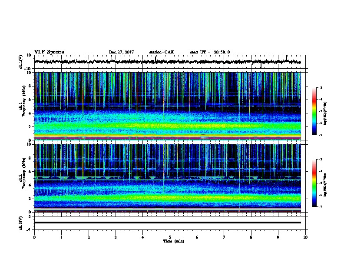
Task: Click the ch.2 color scale log(PSD) unit label
Action: coord(325,185)
